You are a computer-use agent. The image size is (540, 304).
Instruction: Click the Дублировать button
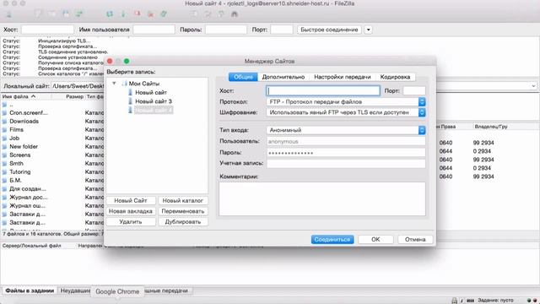(x=183, y=221)
